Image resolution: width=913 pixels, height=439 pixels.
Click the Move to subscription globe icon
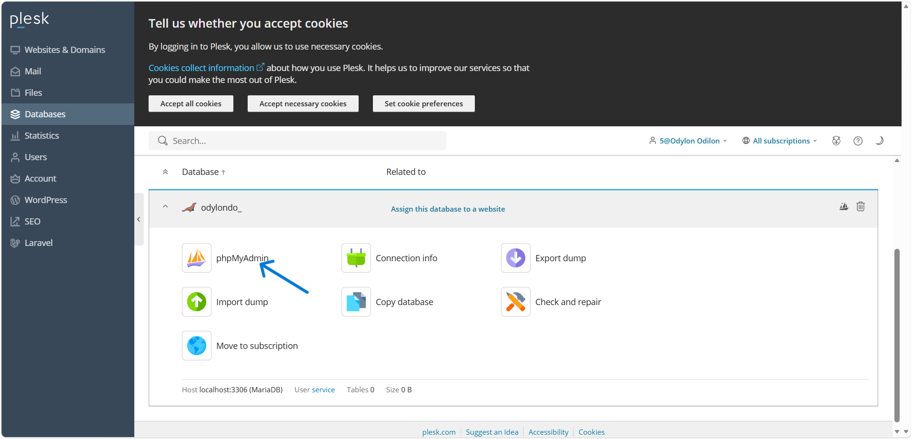pos(196,346)
